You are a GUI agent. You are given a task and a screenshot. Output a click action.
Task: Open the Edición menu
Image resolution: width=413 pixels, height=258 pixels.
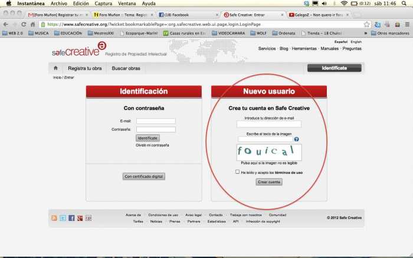(81, 4)
